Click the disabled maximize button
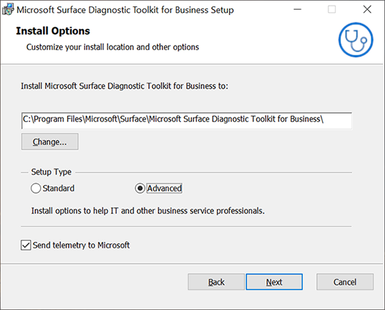Viewport: 385px width, 310px height. [332, 10]
